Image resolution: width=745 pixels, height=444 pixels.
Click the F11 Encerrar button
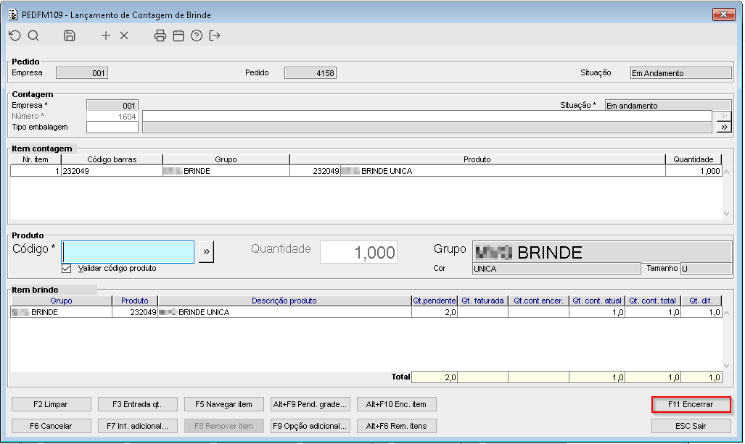(x=691, y=405)
